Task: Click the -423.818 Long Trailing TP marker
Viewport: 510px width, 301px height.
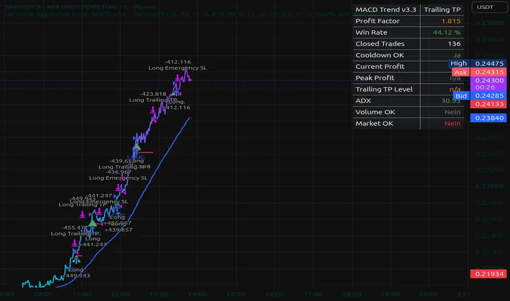Action: (x=153, y=97)
